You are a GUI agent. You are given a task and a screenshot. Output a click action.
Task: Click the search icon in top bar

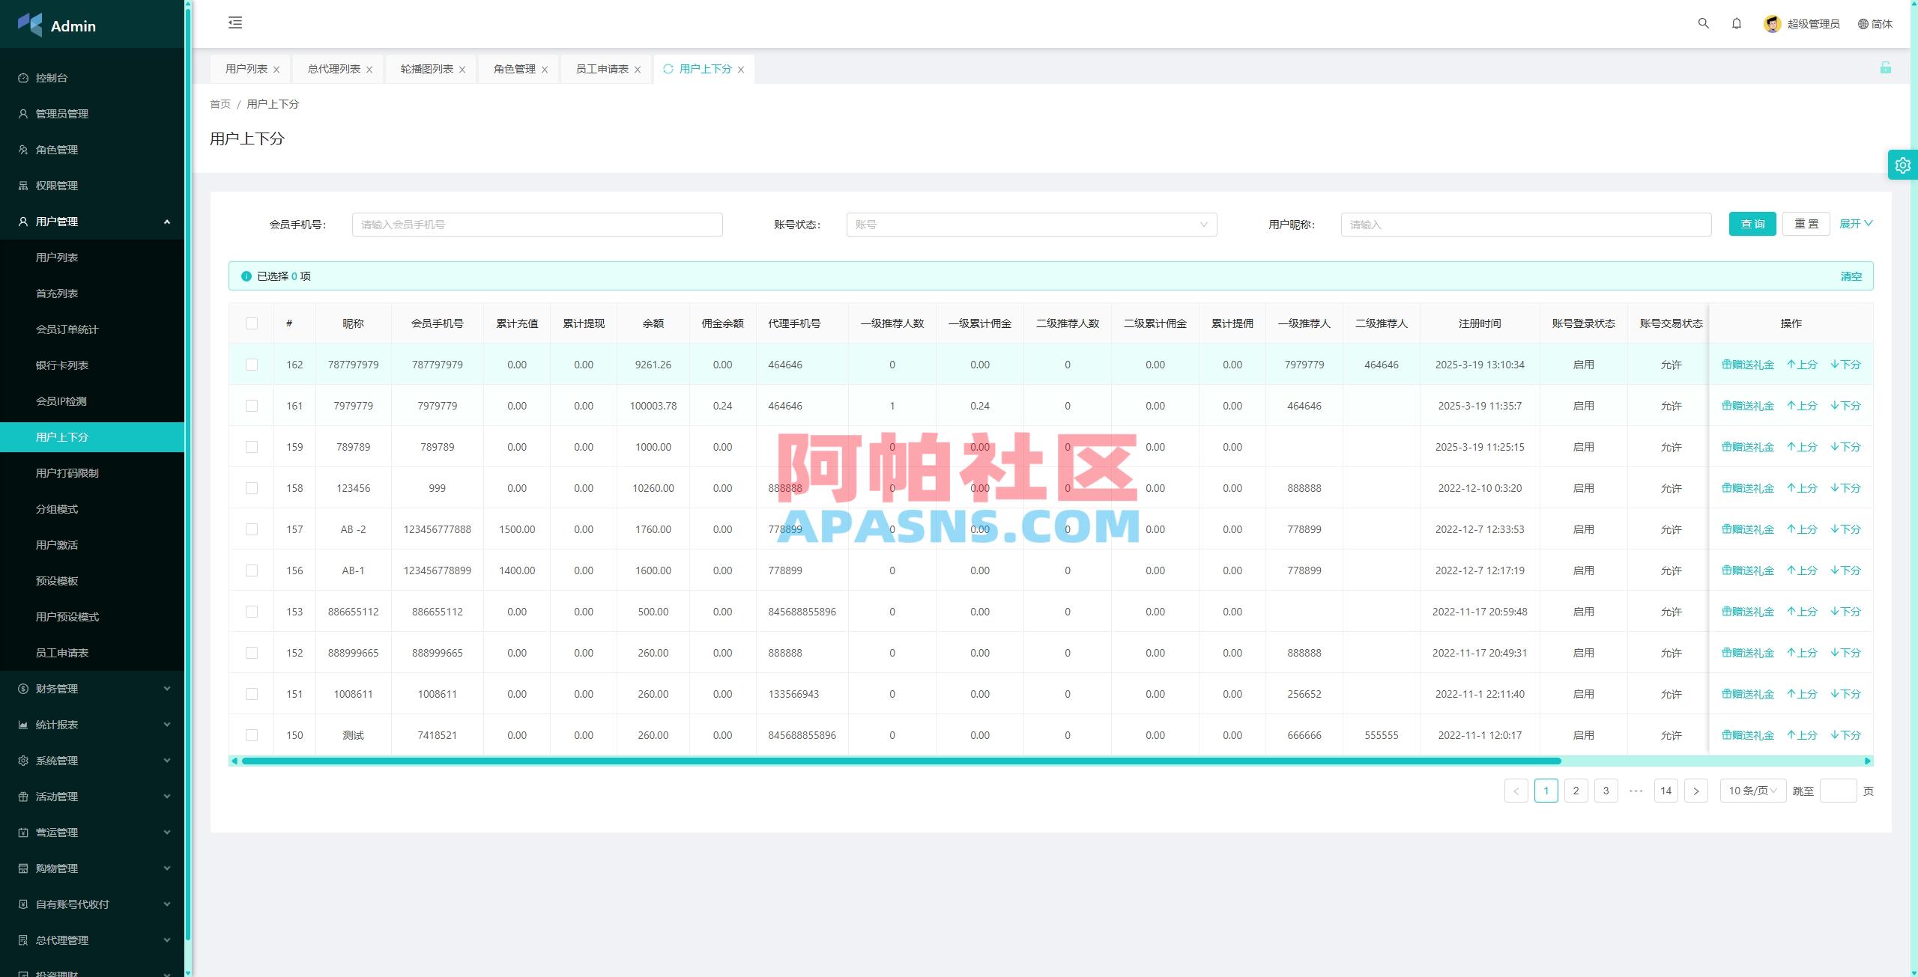(x=1704, y=23)
